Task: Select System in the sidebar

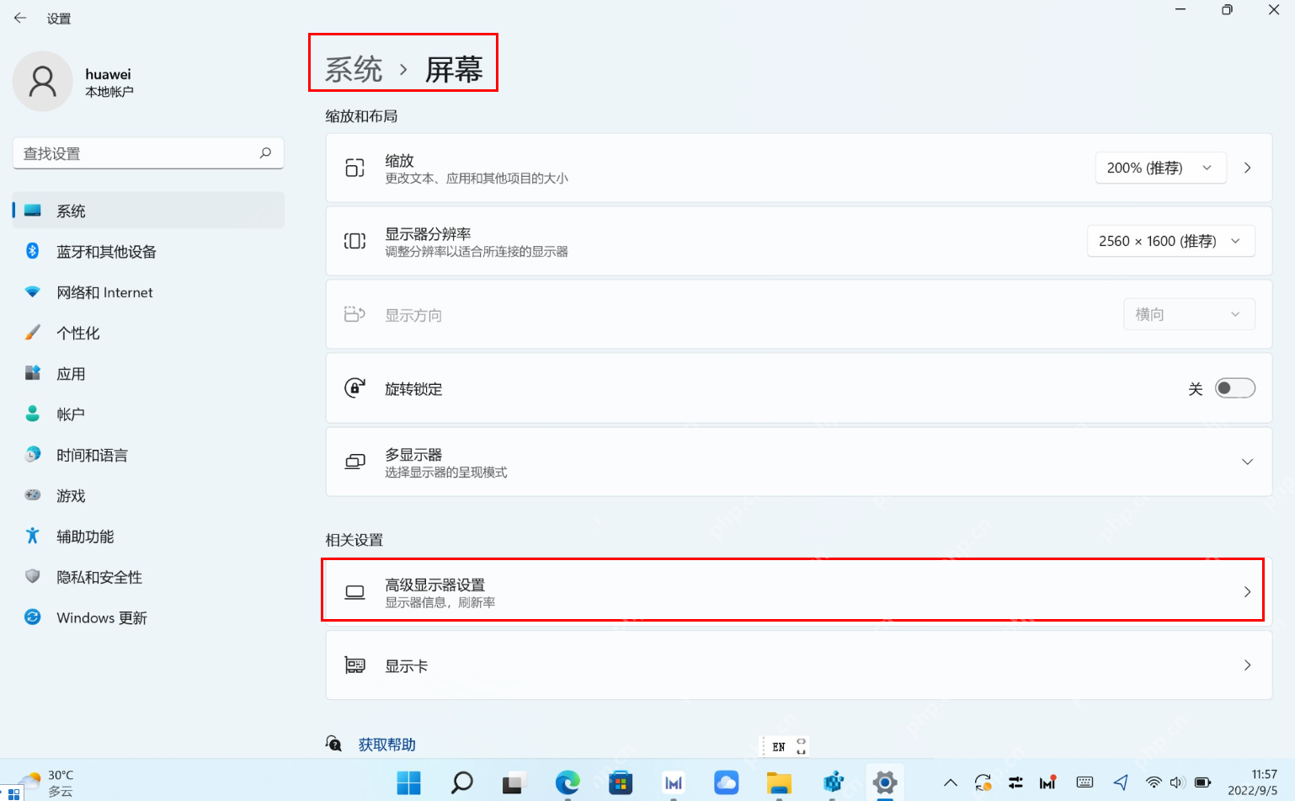Action: (x=148, y=211)
